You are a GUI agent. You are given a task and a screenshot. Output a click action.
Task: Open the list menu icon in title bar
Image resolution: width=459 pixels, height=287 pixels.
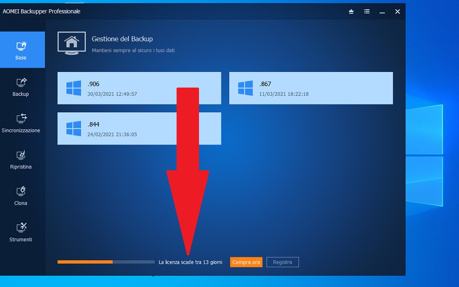pyautogui.click(x=366, y=11)
